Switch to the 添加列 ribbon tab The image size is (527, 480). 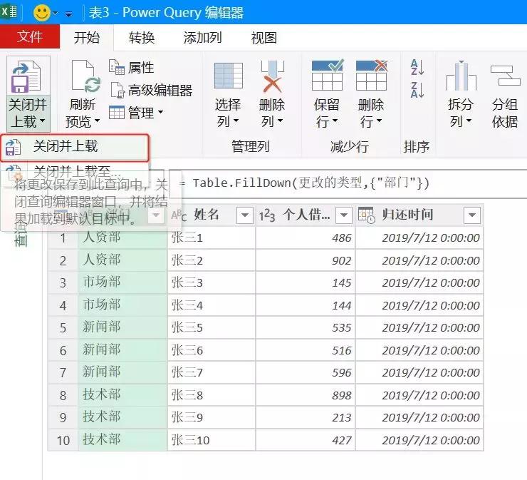coord(203,37)
